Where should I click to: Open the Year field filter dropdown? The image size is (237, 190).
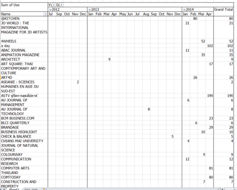tap(53, 5)
